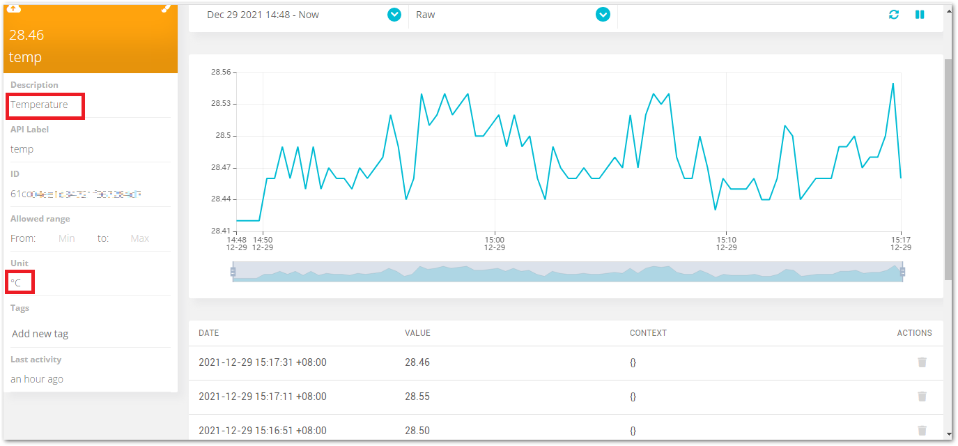The height and width of the screenshot is (446, 958).
Task: Click Add new tag field
Action: pos(40,334)
